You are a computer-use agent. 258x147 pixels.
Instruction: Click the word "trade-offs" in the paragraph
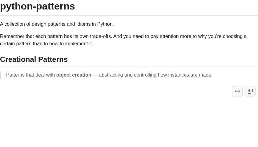click(x=101, y=36)
